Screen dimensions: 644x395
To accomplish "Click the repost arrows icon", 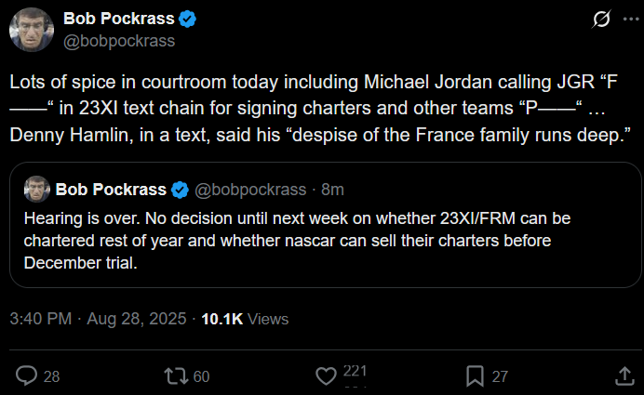I will tap(175, 375).
